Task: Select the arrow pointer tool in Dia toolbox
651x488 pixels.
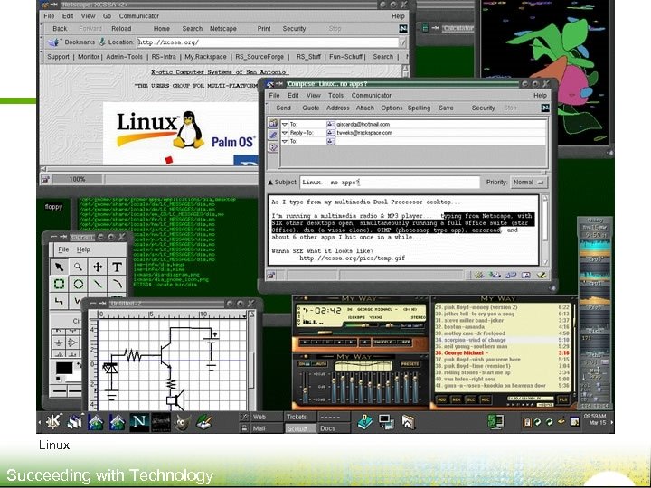Action: [x=59, y=267]
